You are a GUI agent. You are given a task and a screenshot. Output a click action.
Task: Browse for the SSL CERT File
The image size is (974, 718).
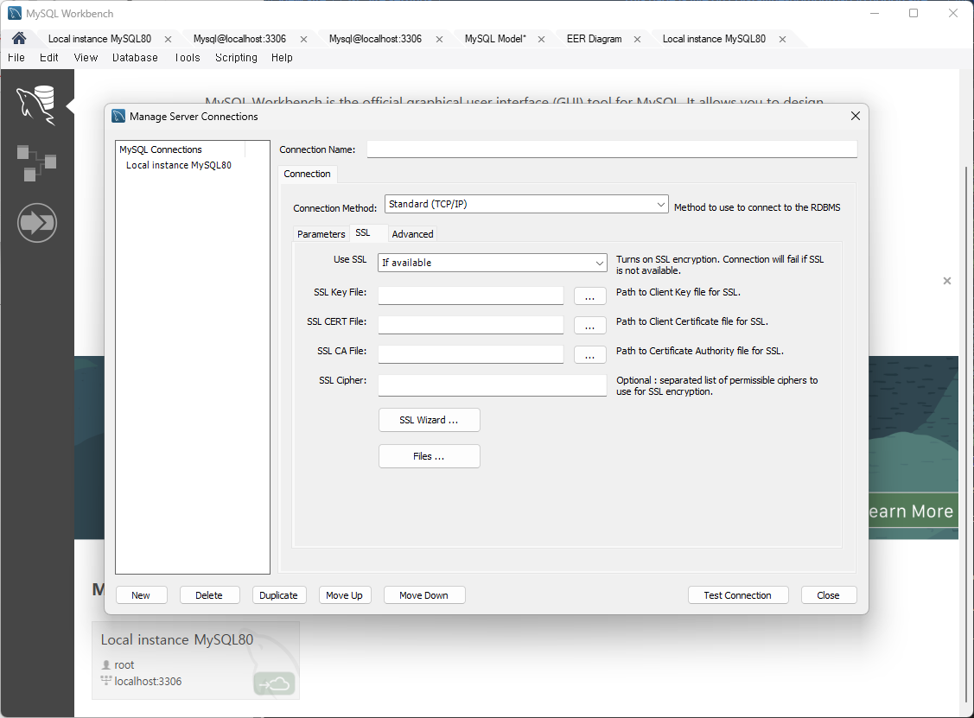tap(590, 325)
